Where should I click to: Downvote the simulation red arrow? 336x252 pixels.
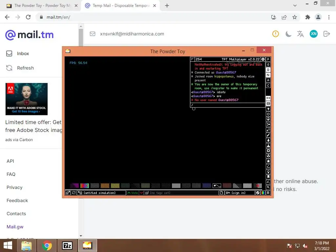click(x=141, y=193)
